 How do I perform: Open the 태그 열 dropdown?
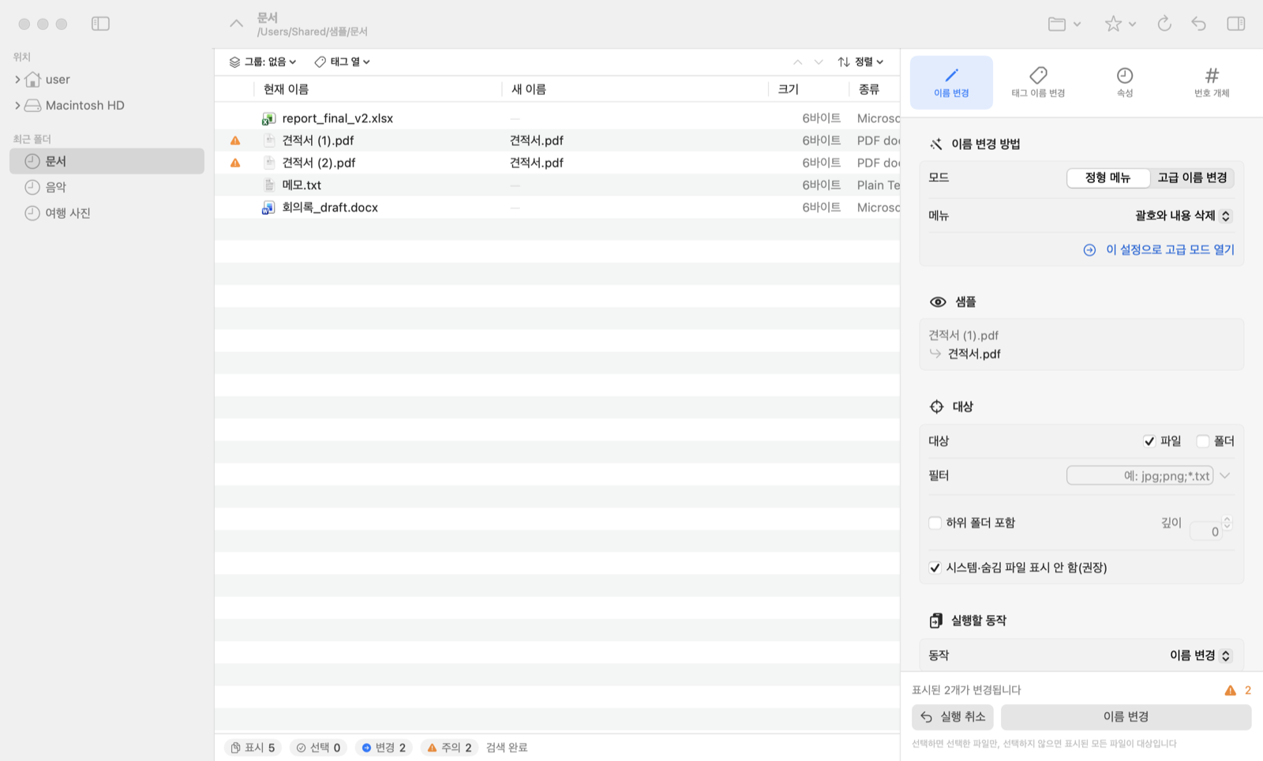[342, 62]
